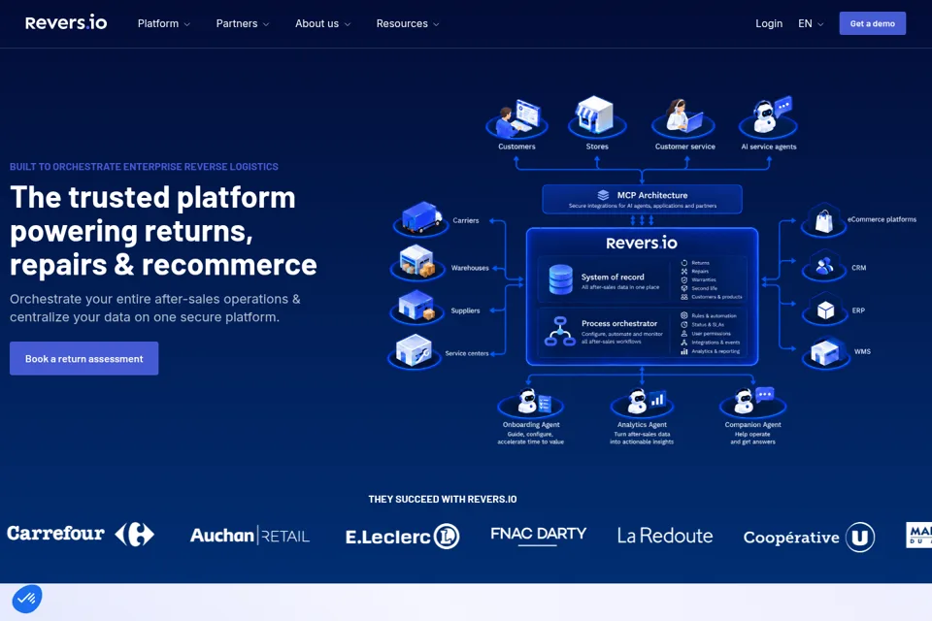This screenshot has height=621, width=932.
Task: Click the Companion Agent robot icon
Action: pyautogui.click(x=752, y=401)
